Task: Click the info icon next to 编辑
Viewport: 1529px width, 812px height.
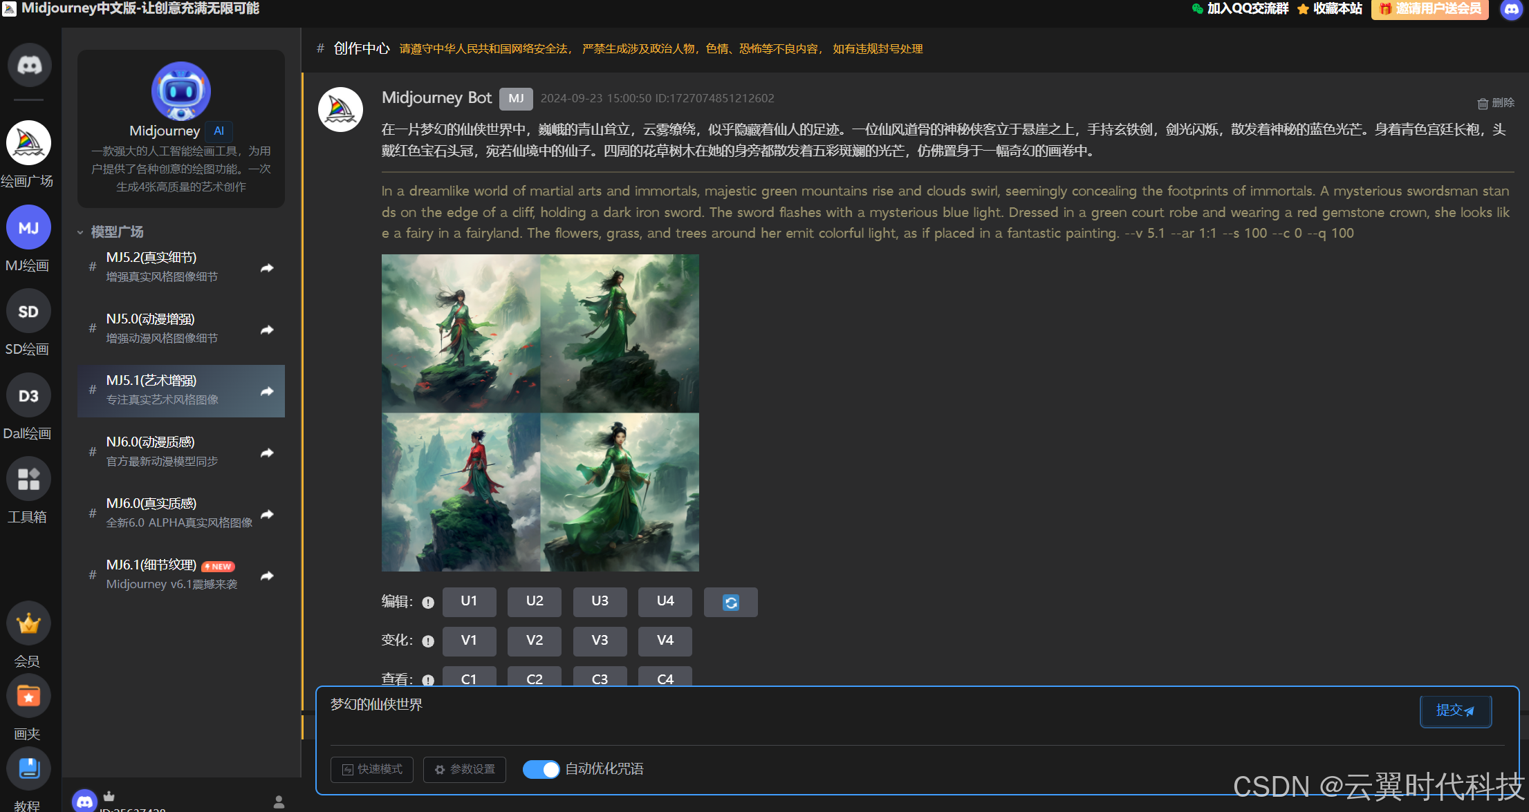Action: click(428, 603)
